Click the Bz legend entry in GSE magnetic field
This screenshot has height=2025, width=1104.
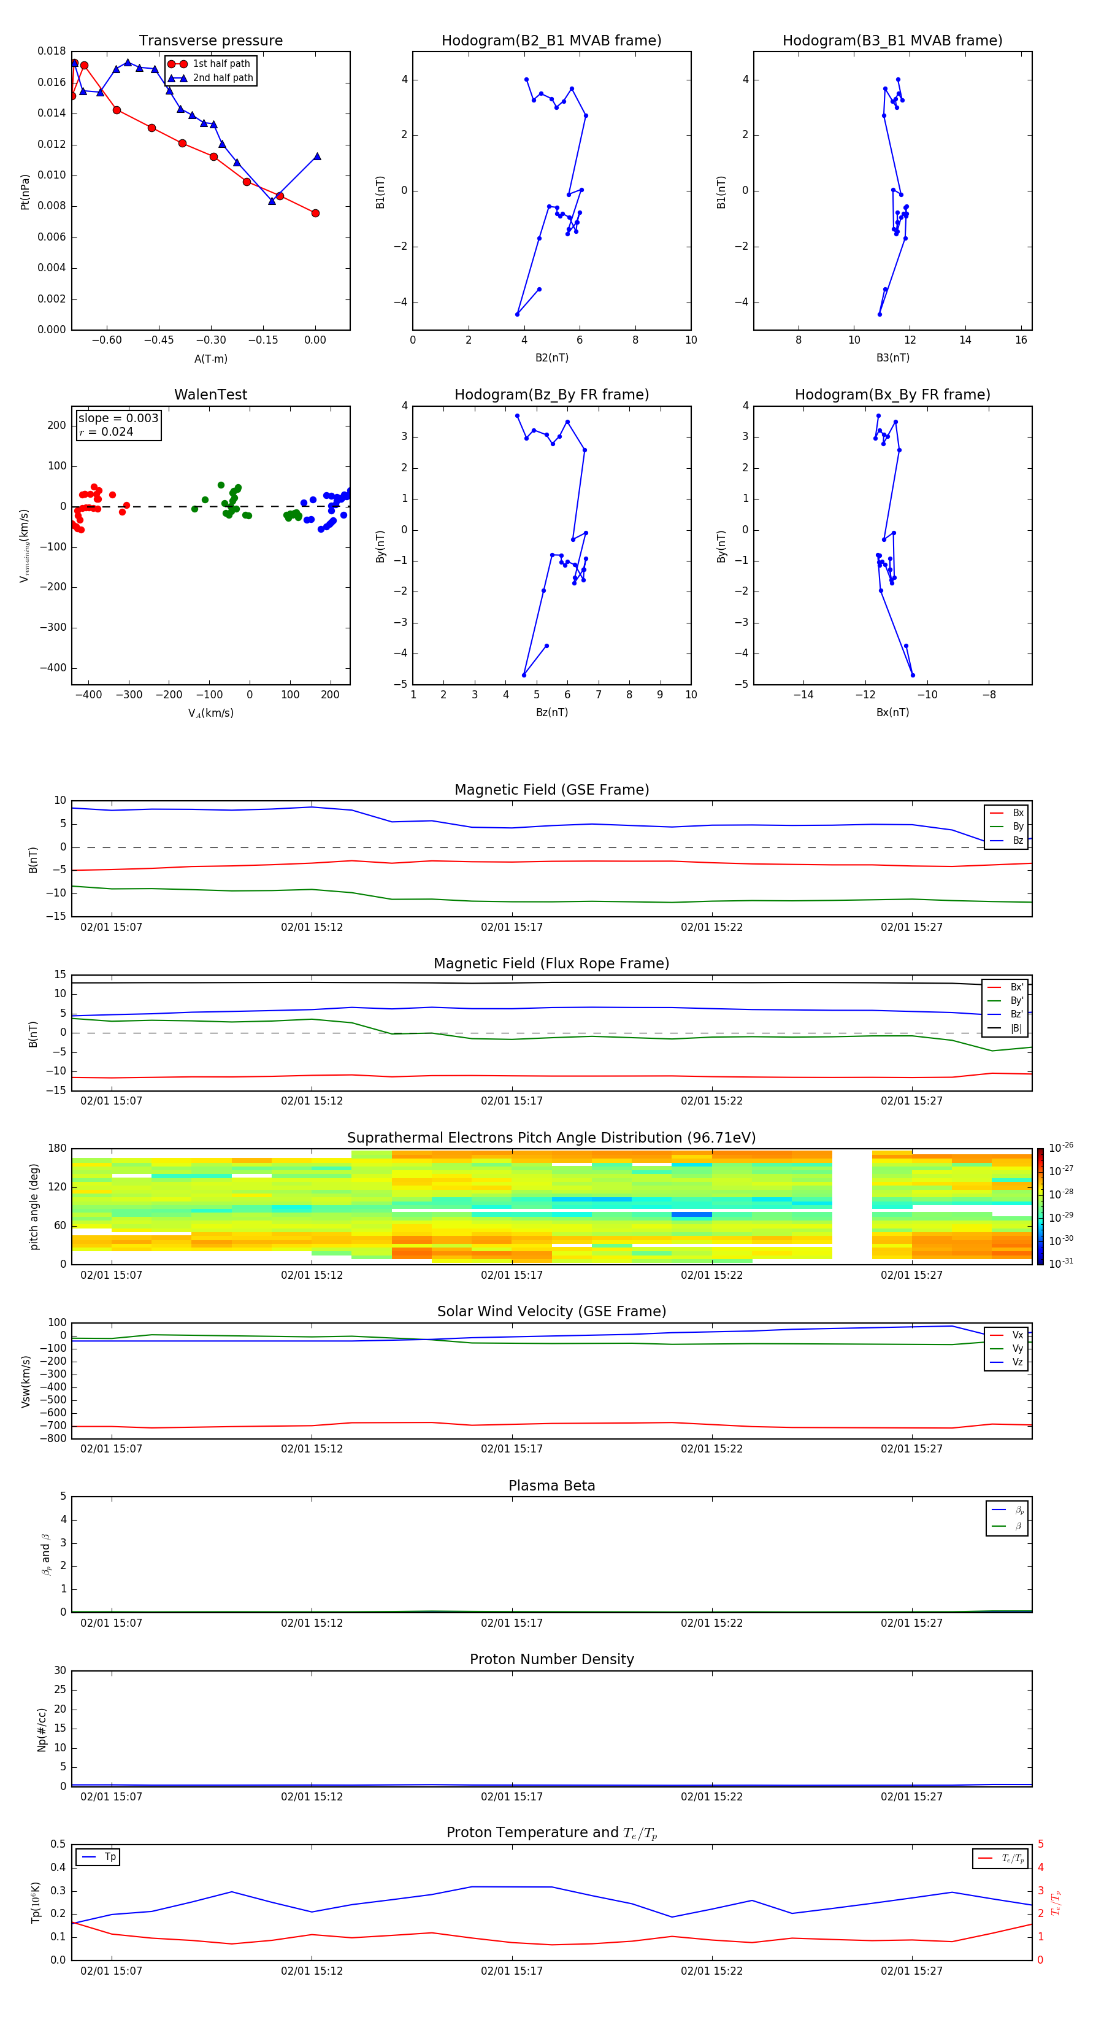click(x=1006, y=841)
